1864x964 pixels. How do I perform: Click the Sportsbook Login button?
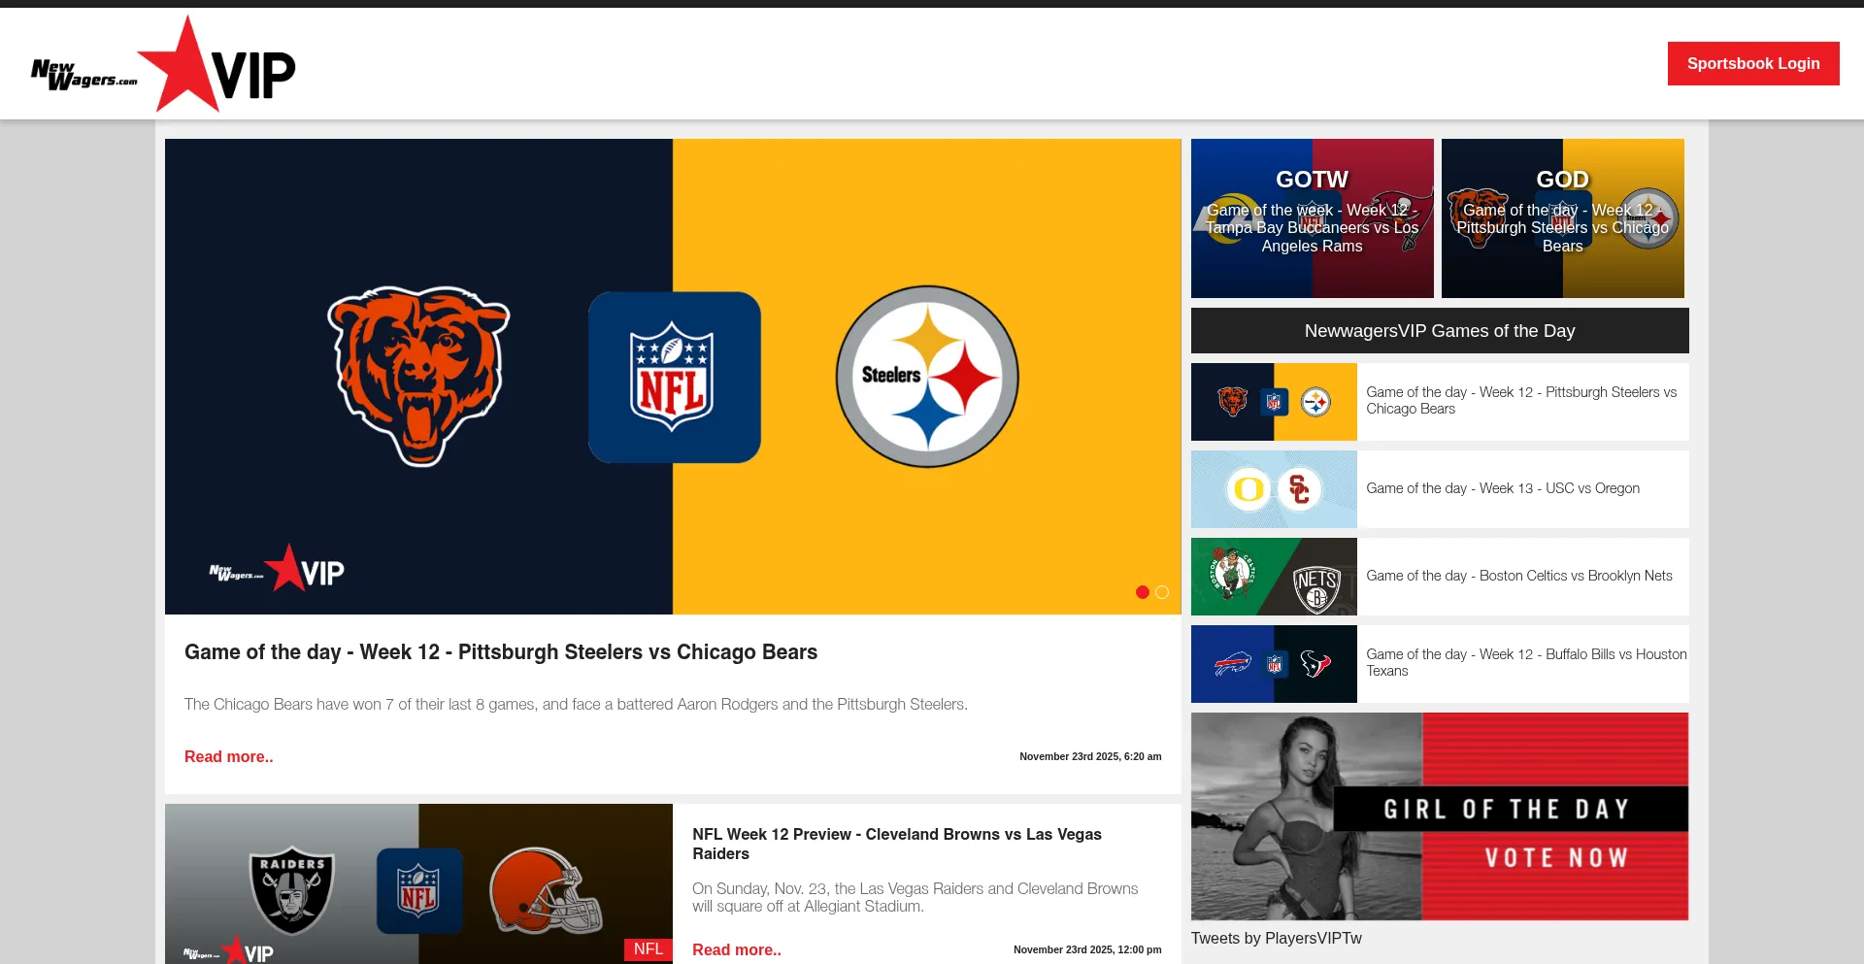[1752, 64]
